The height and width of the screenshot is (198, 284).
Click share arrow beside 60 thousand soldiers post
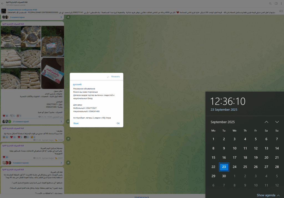[x=68, y=139]
